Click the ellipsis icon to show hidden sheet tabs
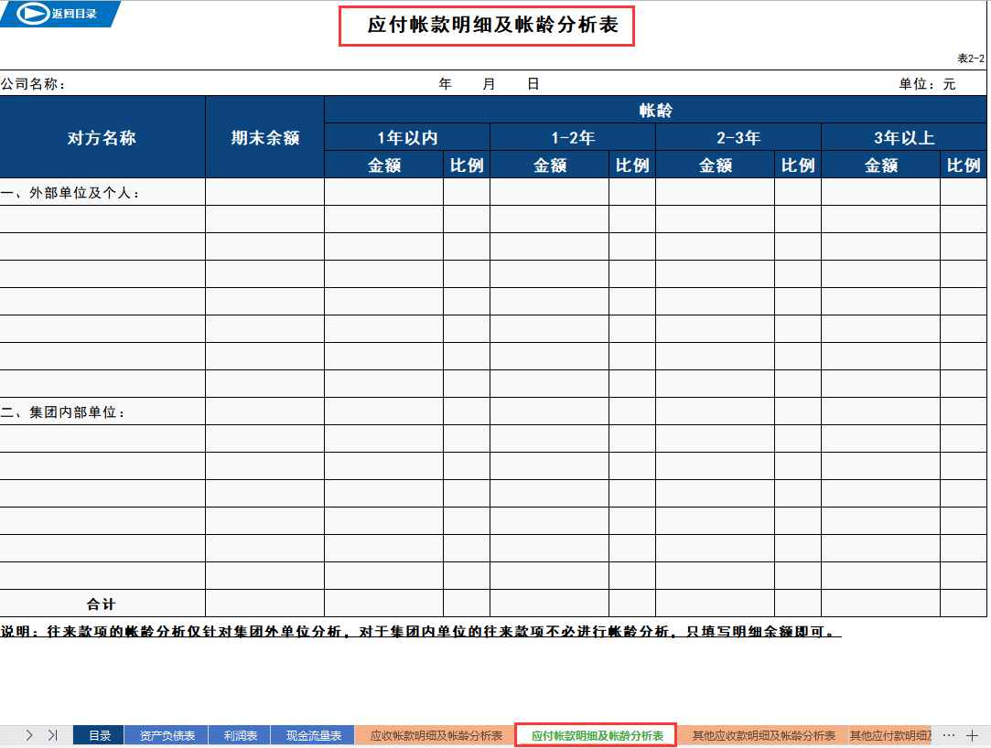The image size is (991, 748). tap(949, 733)
